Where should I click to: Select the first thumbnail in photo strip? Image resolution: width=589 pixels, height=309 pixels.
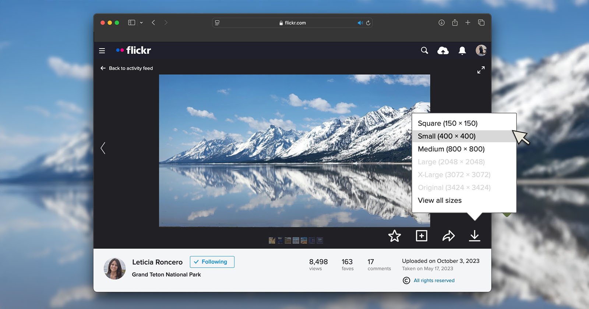click(x=272, y=241)
